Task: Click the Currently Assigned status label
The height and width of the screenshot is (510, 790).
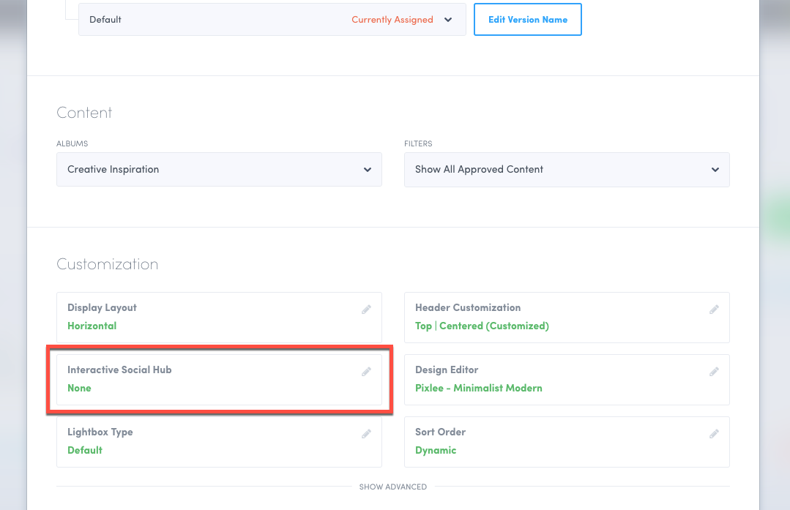Action: pos(392,20)
